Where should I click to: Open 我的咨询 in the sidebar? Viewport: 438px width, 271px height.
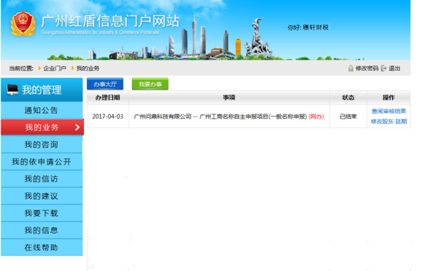42,145
